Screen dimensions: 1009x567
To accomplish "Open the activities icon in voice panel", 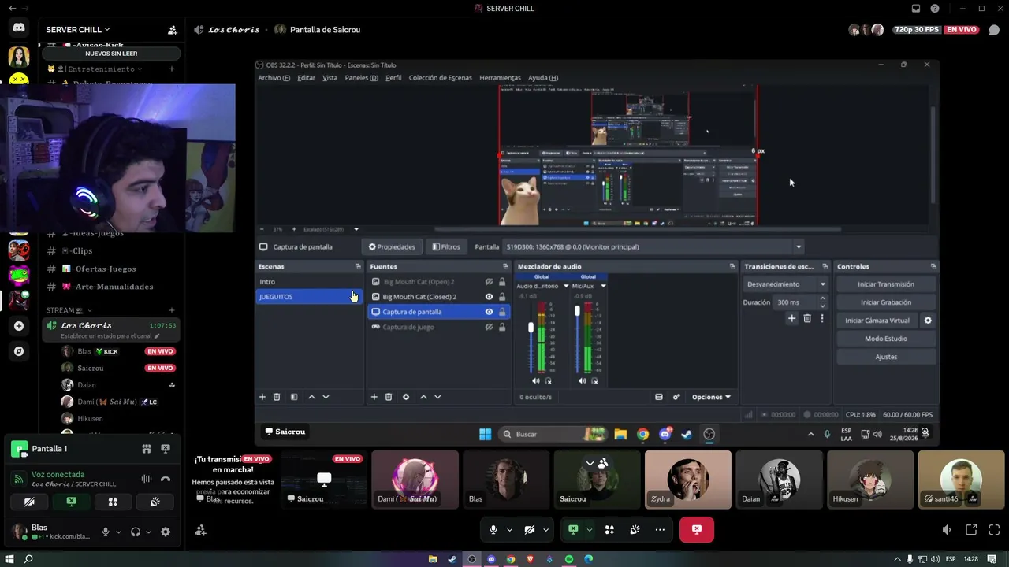I will point(113,502).
